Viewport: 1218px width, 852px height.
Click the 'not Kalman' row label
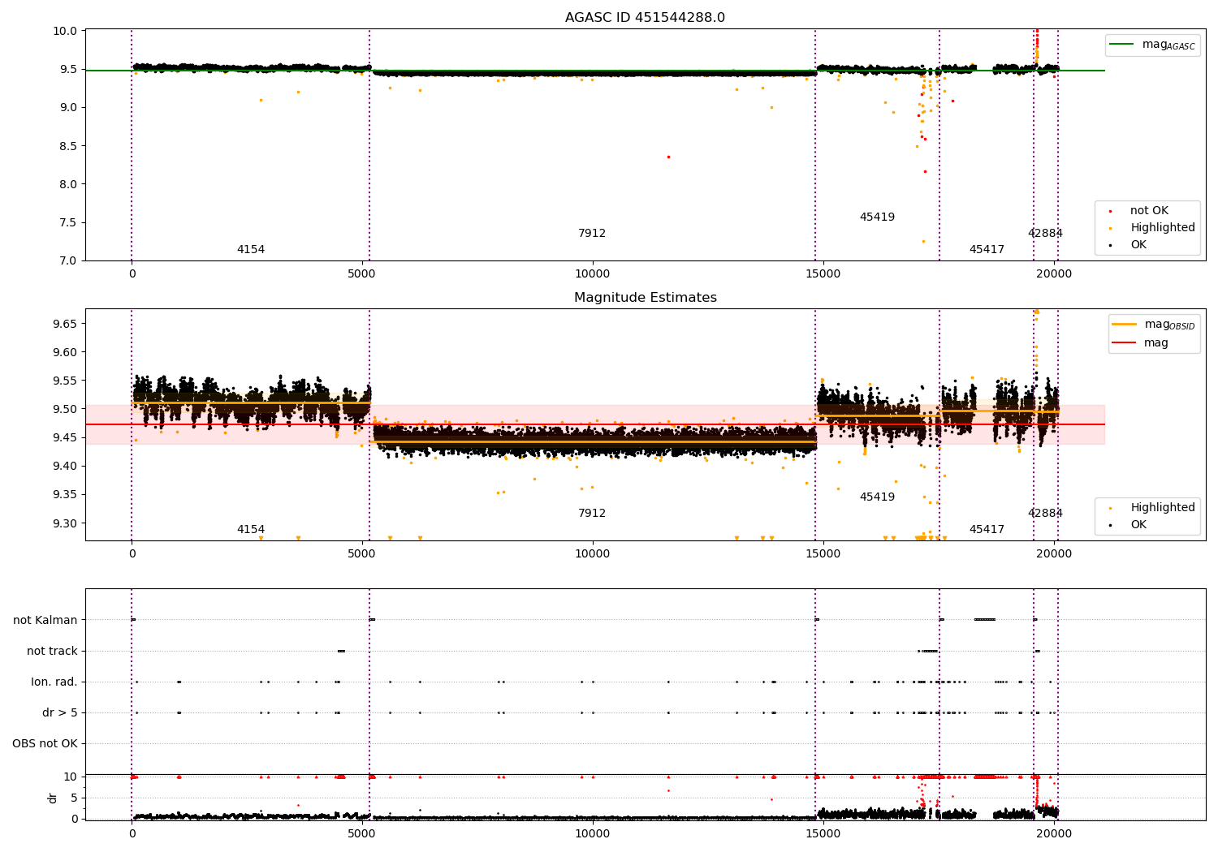[45, 621]
